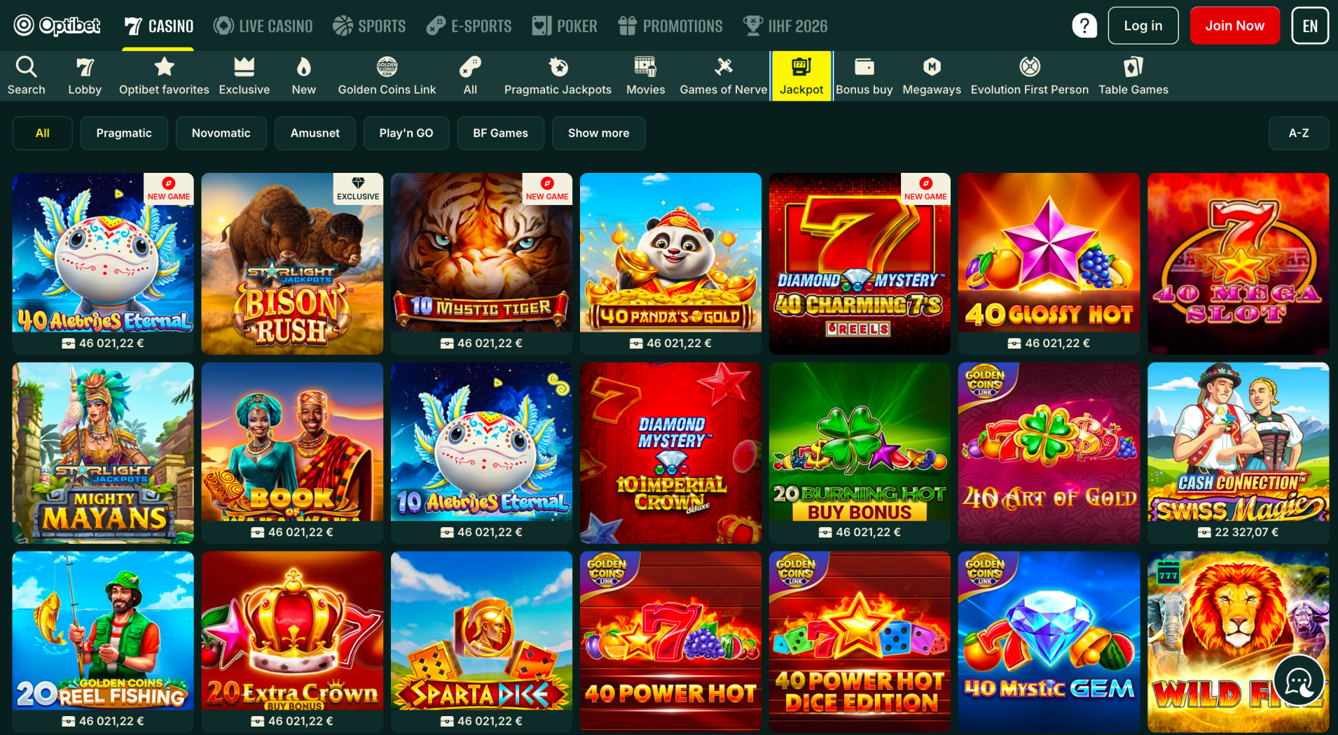Sort games with the A-Z button
1338x735 pixels.
(x=1299, y=133)
